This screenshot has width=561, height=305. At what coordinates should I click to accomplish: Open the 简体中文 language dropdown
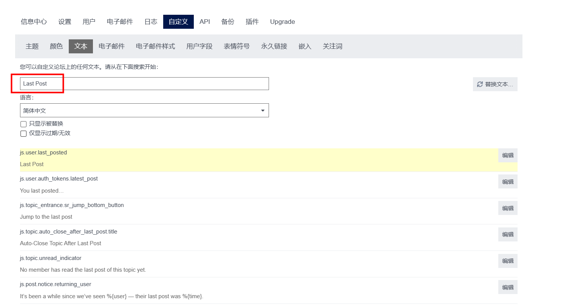click(144, 110)
